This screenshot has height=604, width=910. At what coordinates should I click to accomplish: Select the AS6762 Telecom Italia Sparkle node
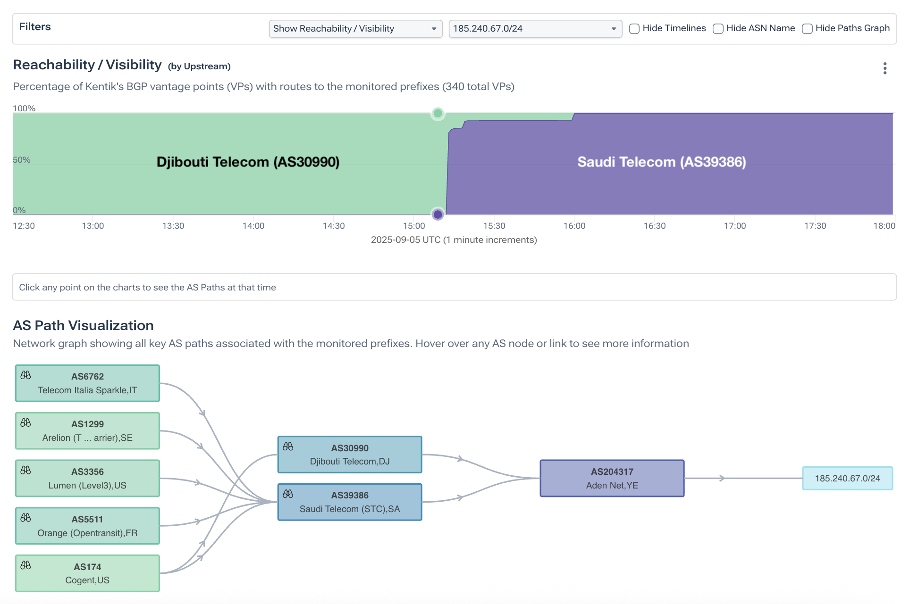(87, 383)
